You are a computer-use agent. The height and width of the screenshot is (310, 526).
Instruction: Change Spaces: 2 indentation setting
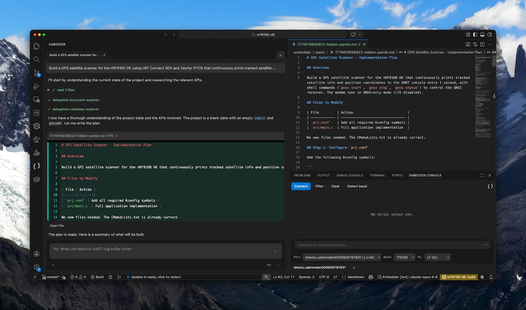[307, 277]
